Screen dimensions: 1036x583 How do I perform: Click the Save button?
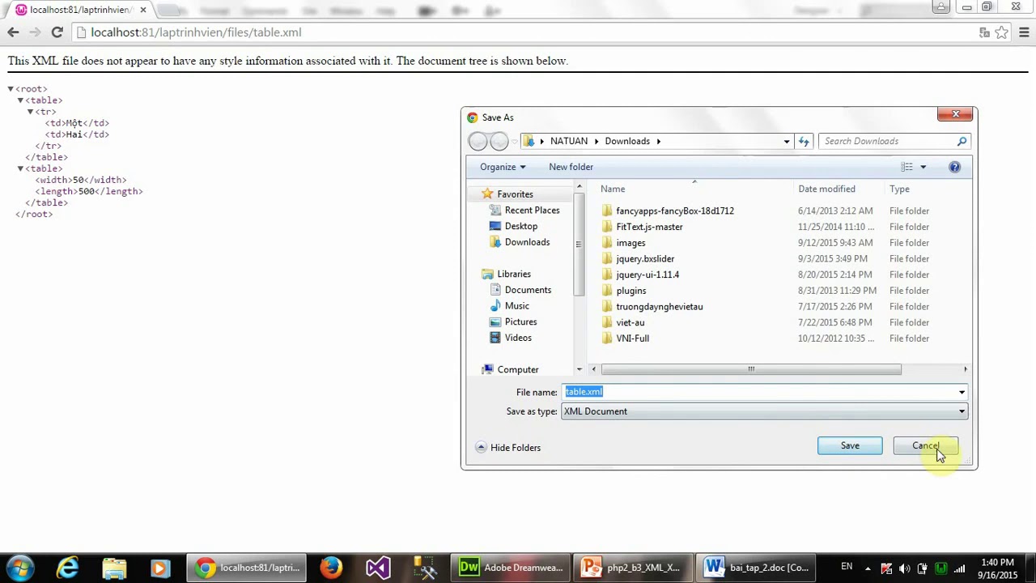tap(850, 445)
